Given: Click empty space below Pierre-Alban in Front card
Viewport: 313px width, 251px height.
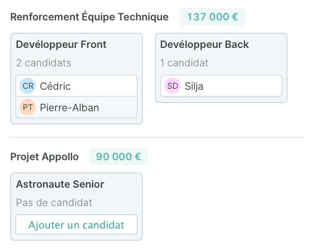Looking at the screenshot, I should click(76, 121).
